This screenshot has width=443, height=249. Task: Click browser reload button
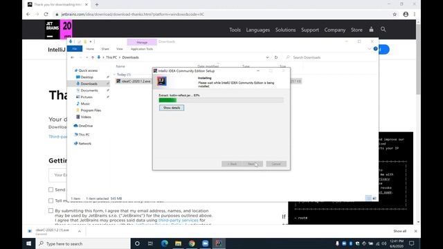click(46, 14)
